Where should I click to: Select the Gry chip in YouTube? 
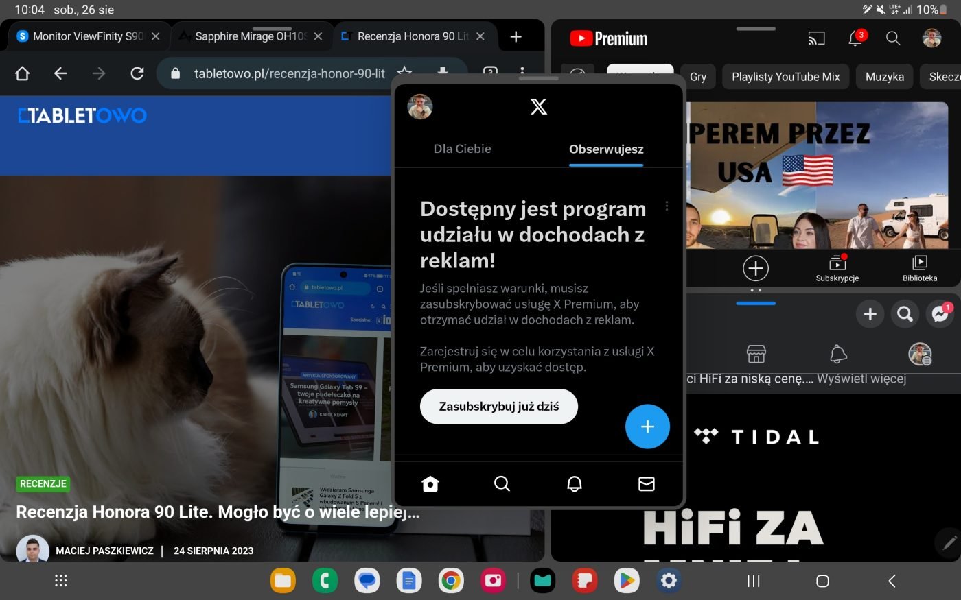(x=698, y=77)
